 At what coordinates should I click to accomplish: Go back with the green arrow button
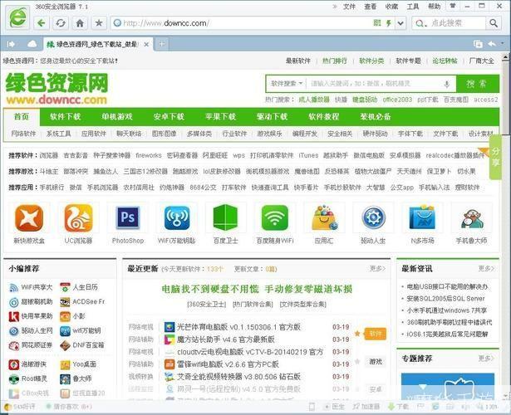tap(42, 23)
